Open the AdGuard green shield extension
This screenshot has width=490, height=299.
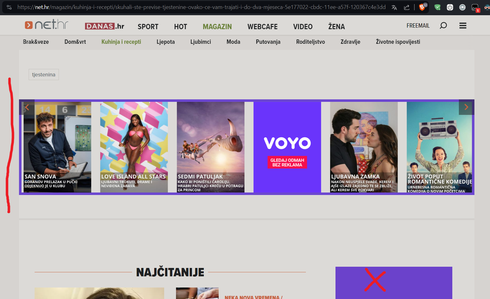437,7
